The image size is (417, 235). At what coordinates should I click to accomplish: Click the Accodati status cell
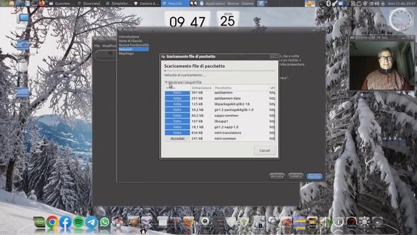(177, 138)
